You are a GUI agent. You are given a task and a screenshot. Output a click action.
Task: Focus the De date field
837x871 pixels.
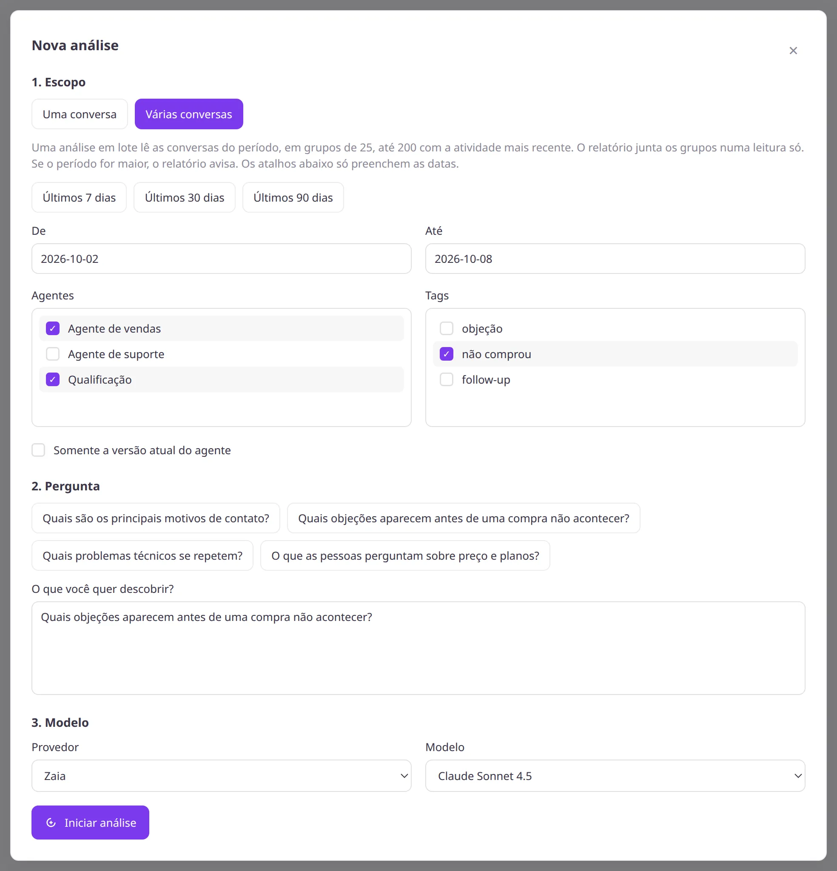(x=221, y=259)
